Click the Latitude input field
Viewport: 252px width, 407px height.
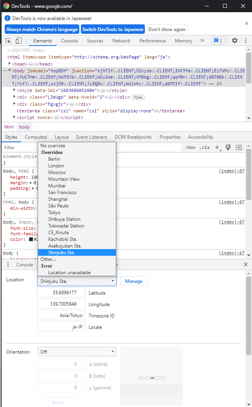61,293
